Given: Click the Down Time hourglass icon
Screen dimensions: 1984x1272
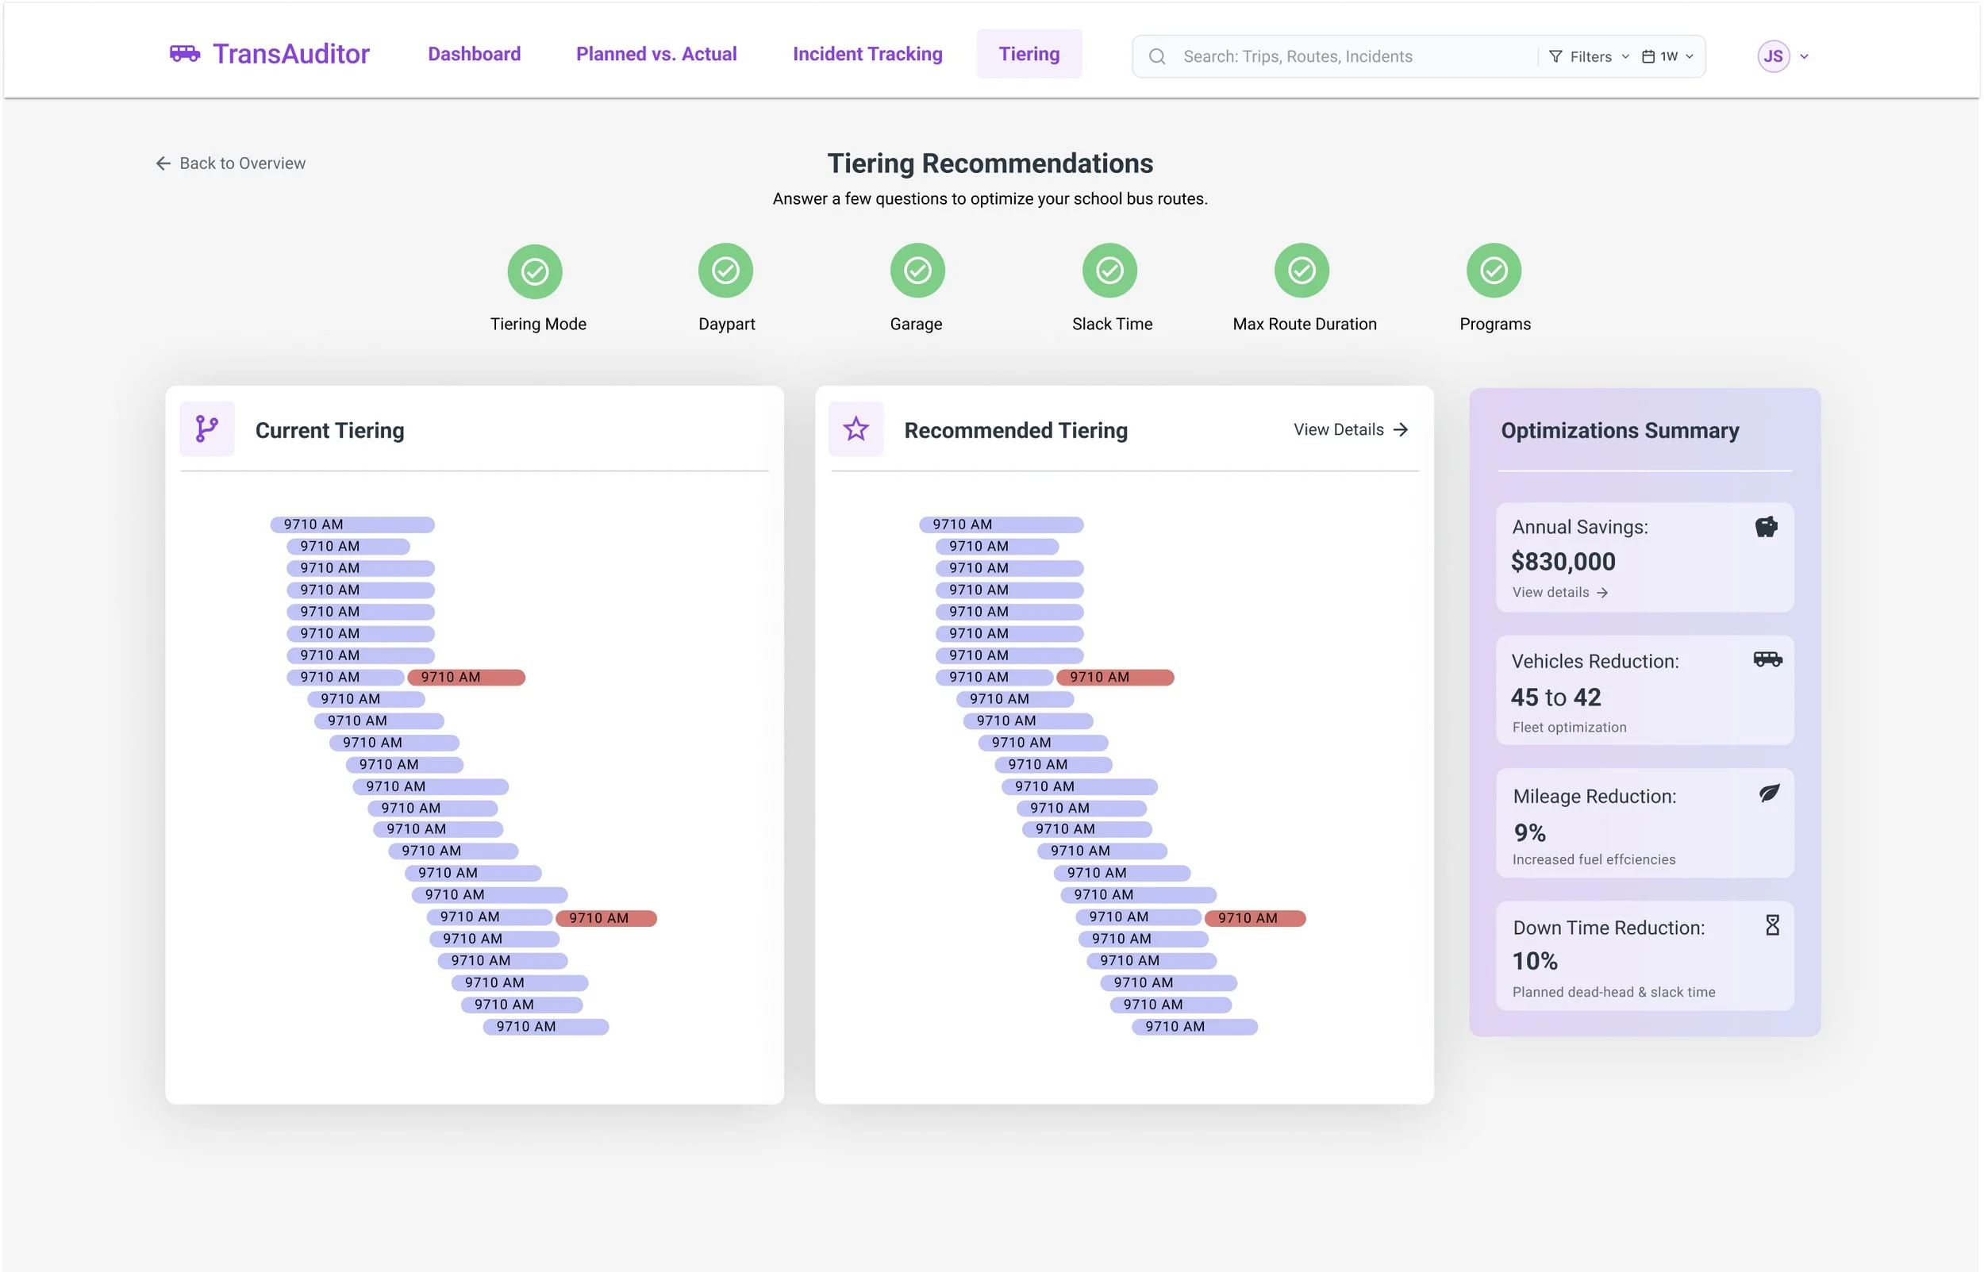Looking at the screenshot, I should (1772, 925).
